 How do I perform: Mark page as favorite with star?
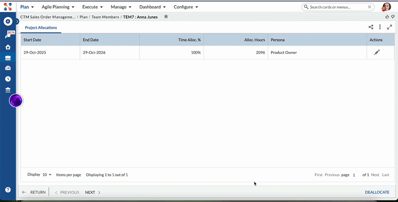[166, 16]
